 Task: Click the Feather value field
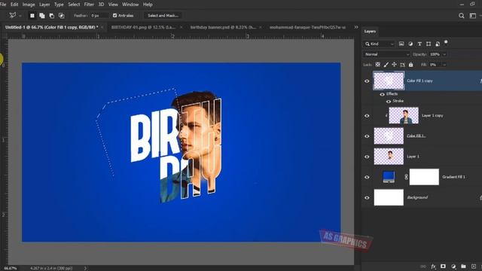(99, 15)
